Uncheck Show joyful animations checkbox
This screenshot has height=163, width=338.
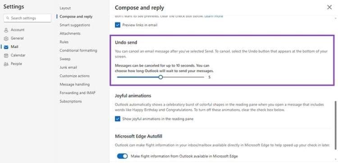click(118, 119)
